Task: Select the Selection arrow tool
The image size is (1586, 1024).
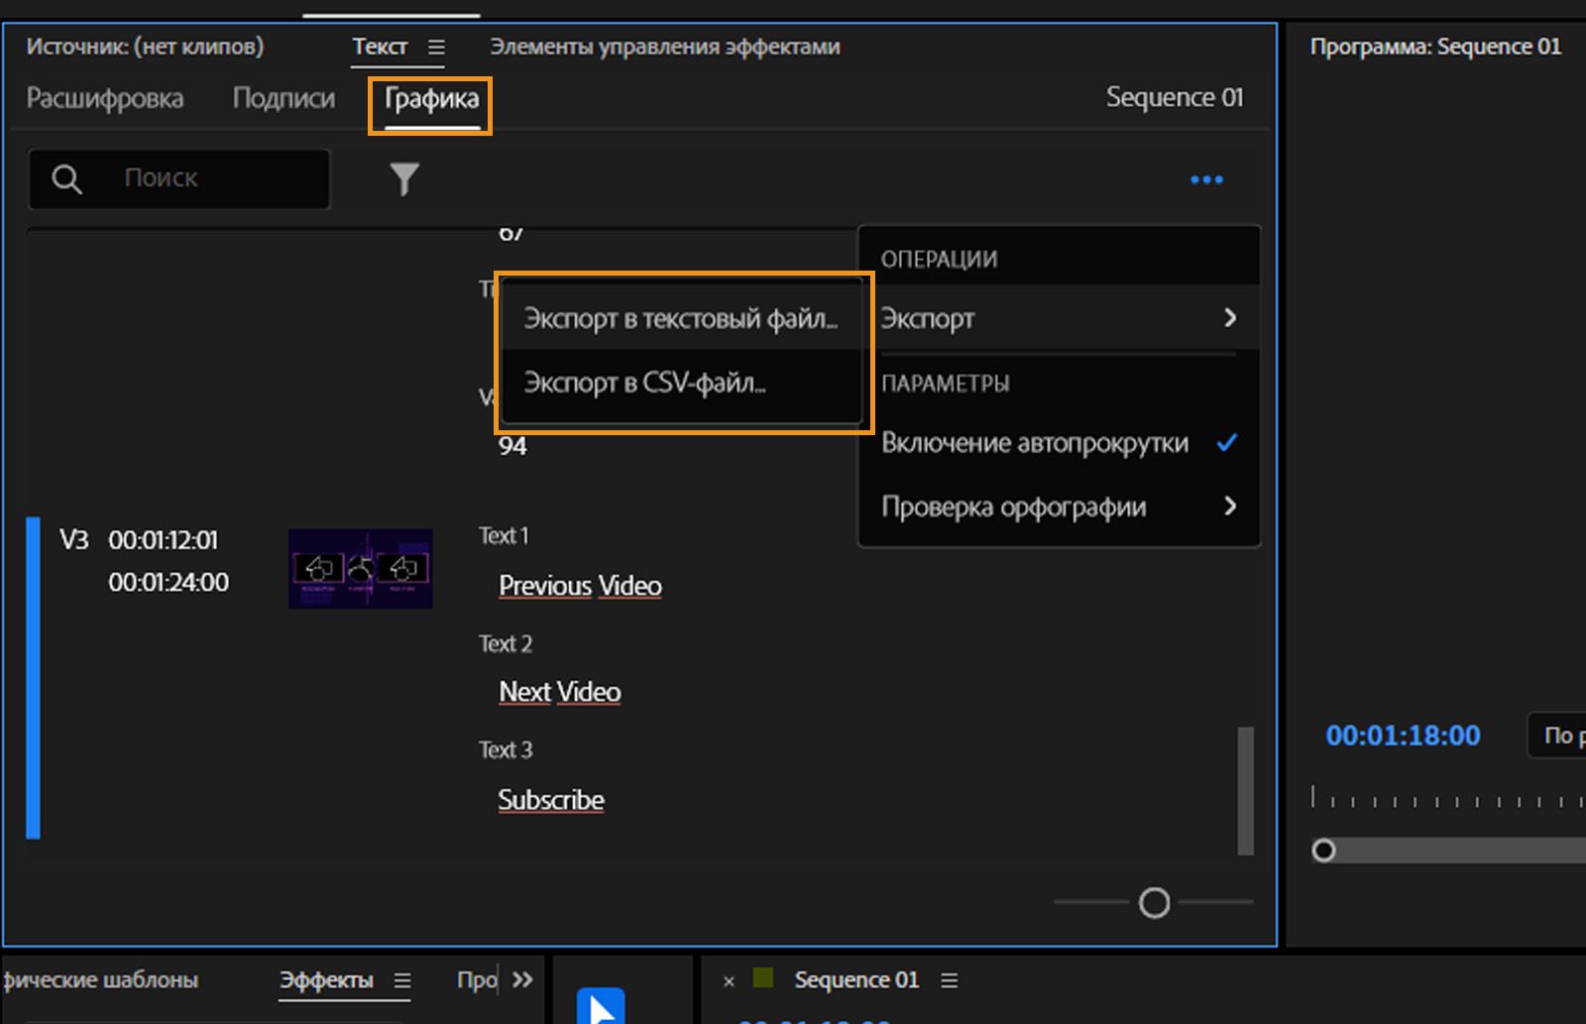Action: point(601,1006)
